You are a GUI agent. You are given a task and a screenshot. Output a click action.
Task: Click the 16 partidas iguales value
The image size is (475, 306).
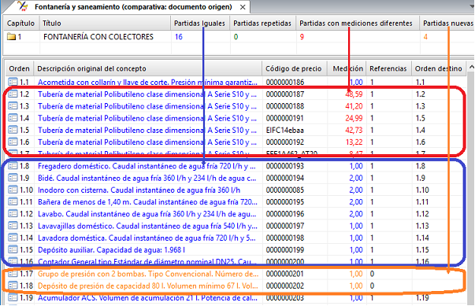click(x=179, y=37)
